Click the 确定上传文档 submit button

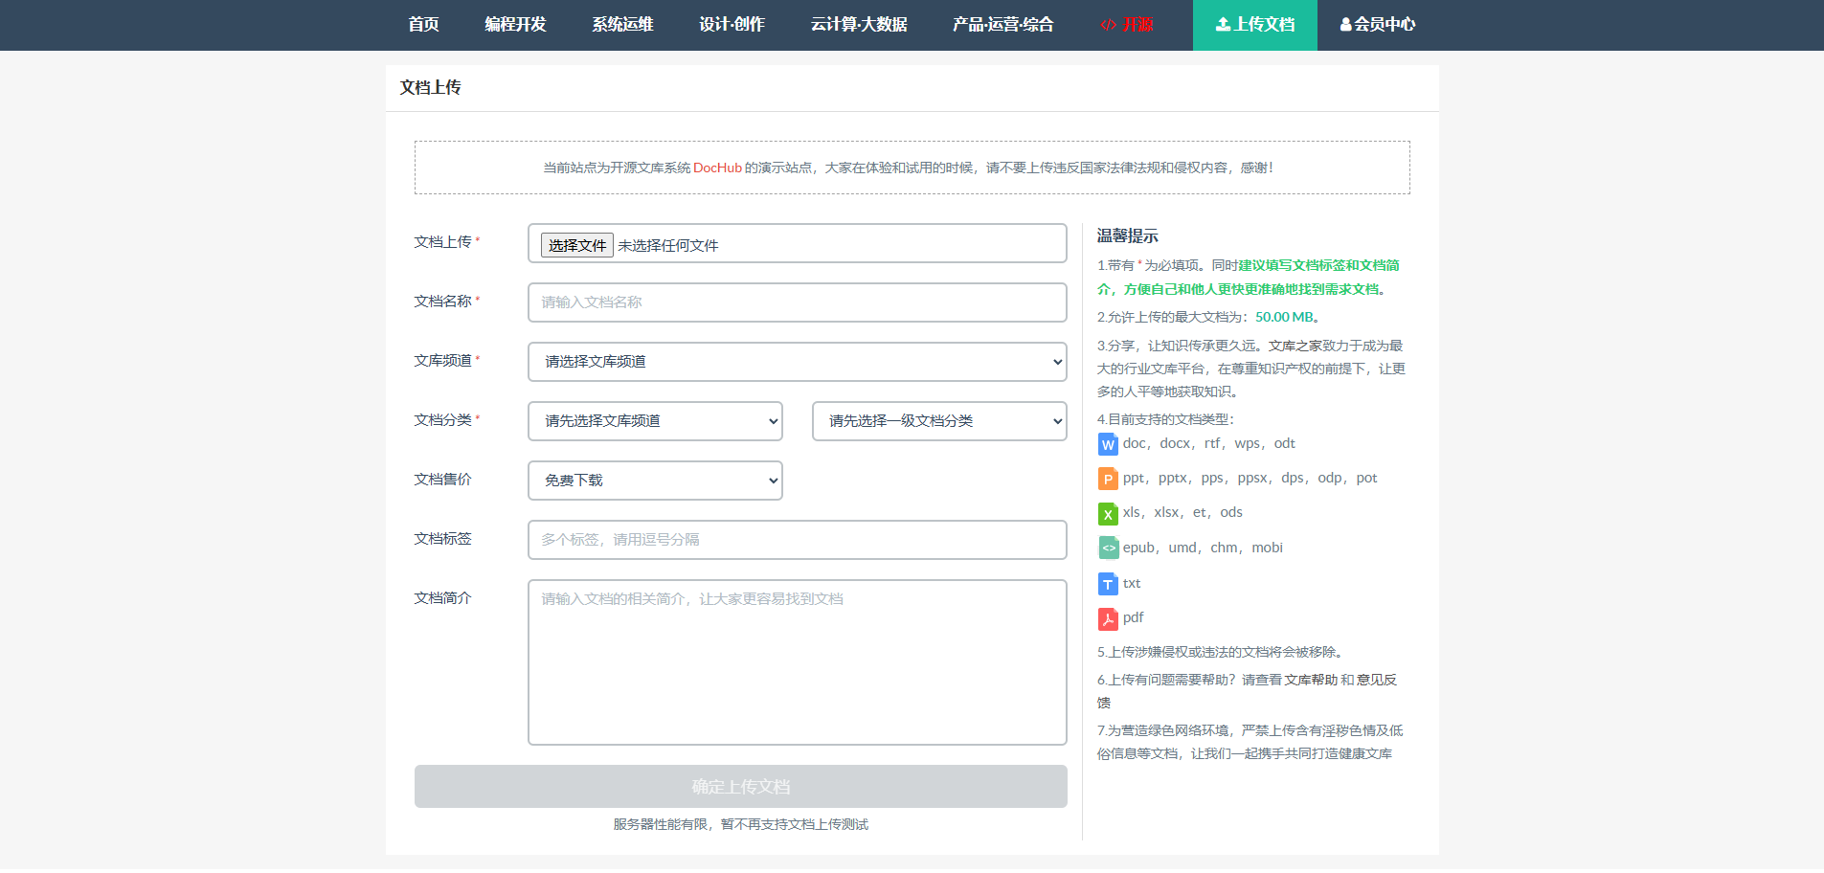pyautogui.click(x=740, y=787)
